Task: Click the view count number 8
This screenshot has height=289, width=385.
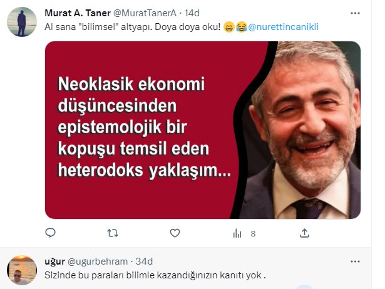Action: coord(253,233)
